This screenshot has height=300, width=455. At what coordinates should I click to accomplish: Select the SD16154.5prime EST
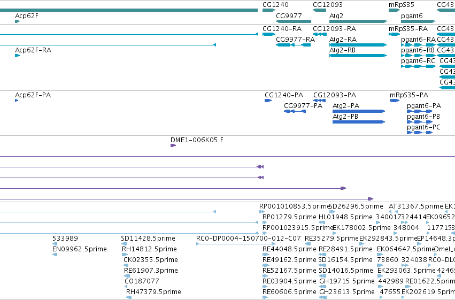(322, 265)
